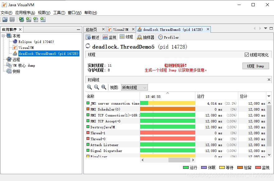
Task: Open the 帮助(H) menu
Action: coord(91,12)
